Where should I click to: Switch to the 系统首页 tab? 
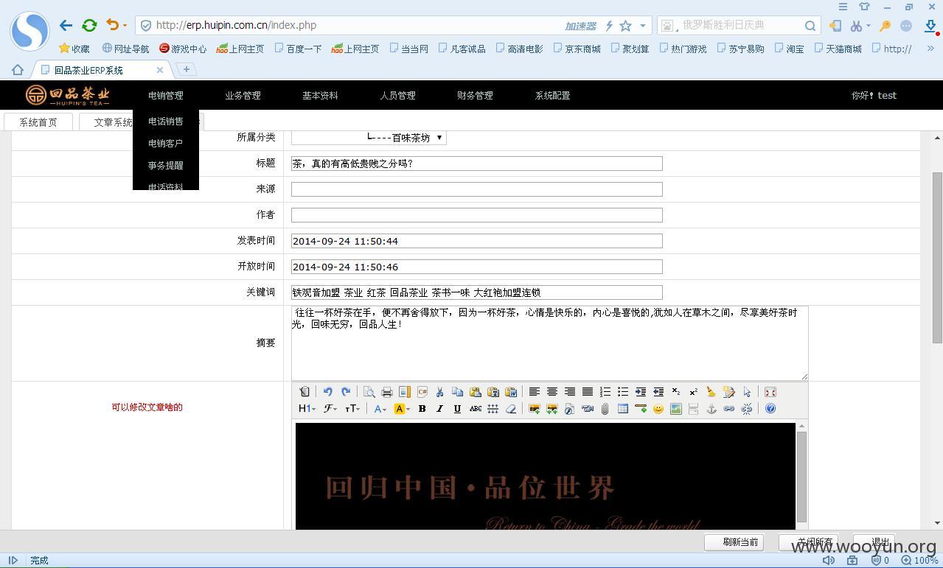pos(38,122)
